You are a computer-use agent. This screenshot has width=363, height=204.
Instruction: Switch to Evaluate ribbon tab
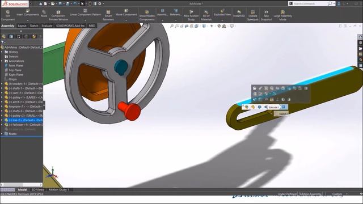coord(47,25)
